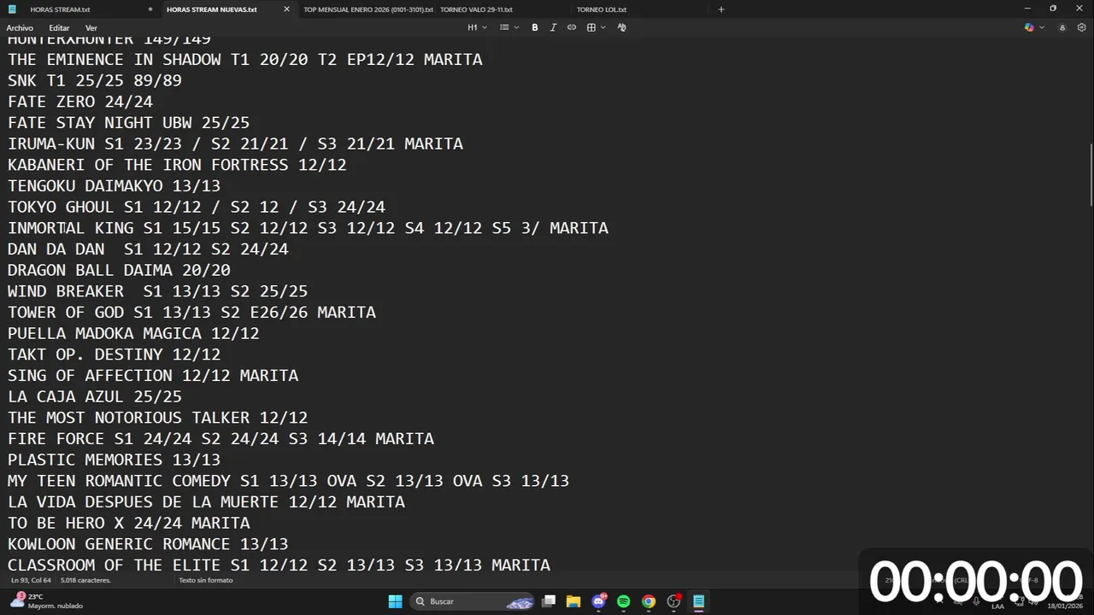Open the Editar menu
1094x615 pixels.
(59, 28)
